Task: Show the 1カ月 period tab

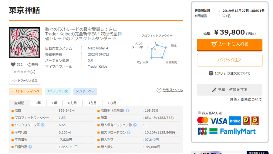Action: (x=112, y=103)
